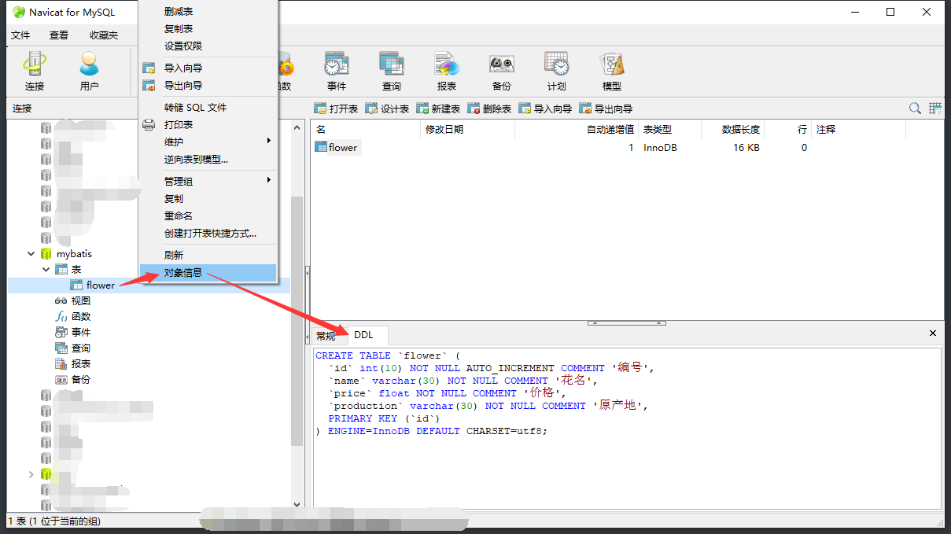Click 打开表 in the object toolbar
The height and width of the screenshot is (534, 951).
pyautogui.click(x=336, y=109)
